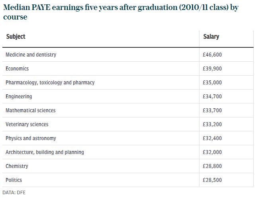
Task: Click the £33,700 salary figure
Action: (x=212, y=110)
